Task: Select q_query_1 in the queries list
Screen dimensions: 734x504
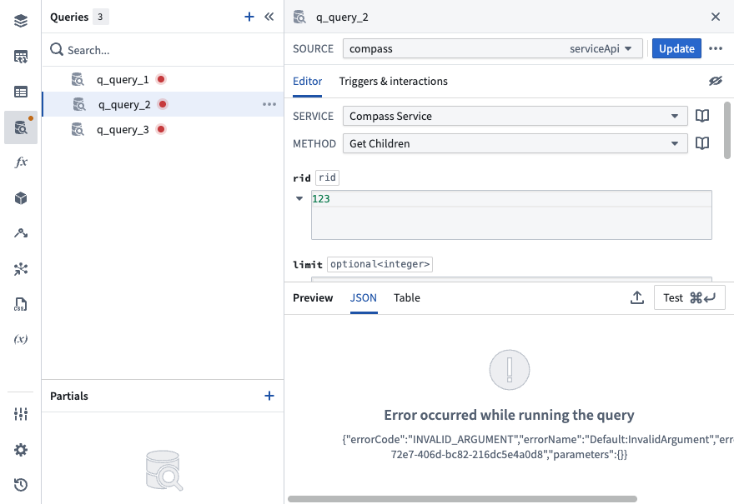Action: point(163,79)
